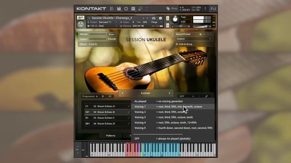Enable the Link to Song checkbox
291x163 pixels.
click(177, 44)
